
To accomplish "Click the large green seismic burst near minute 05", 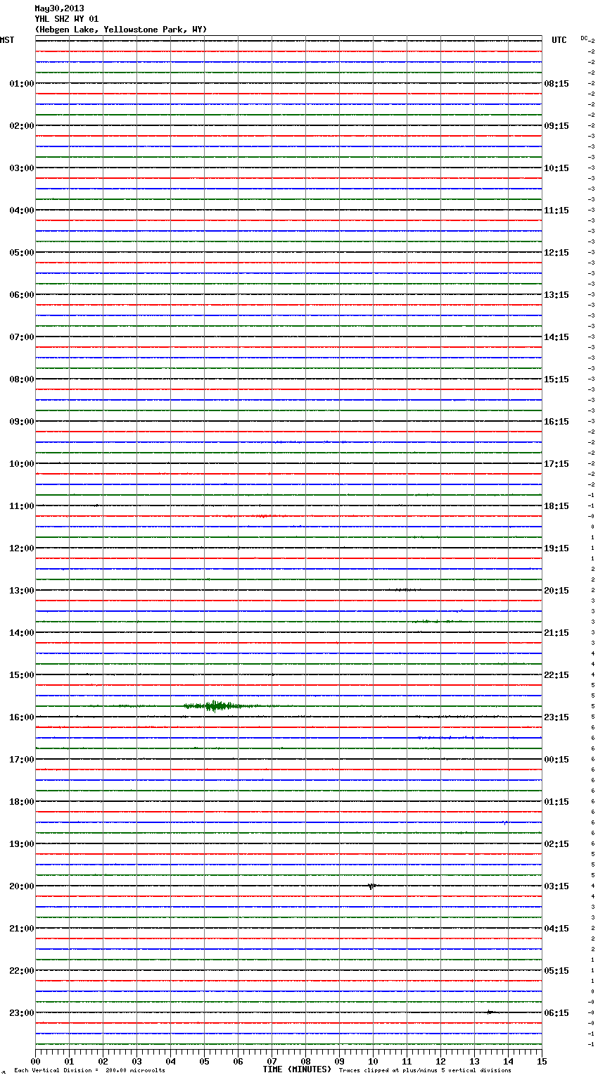I will [x=217, y=706].
